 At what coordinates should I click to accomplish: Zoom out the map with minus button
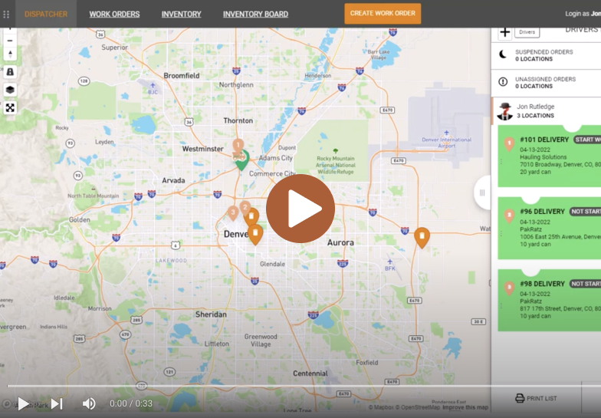click(10, 40)
